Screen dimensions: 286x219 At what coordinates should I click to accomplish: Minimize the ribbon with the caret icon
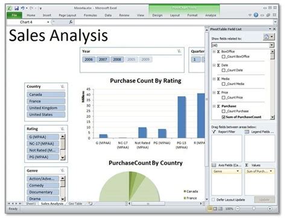250,15
